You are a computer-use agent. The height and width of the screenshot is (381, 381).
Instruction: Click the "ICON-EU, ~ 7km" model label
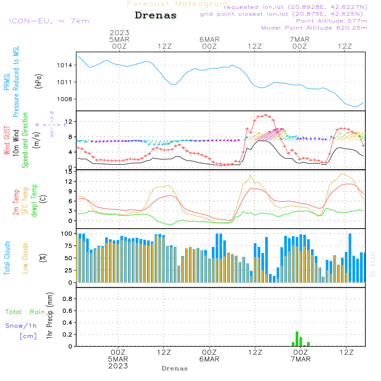49,21
